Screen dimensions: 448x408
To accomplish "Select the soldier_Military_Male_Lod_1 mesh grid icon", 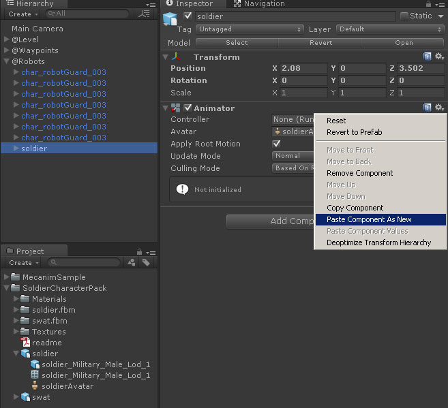I will (35, 375).
